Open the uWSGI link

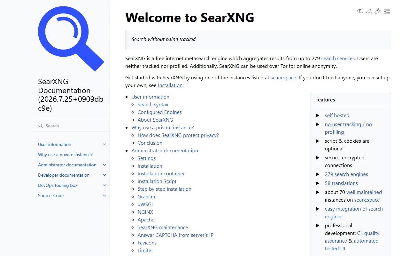(145, 204)
